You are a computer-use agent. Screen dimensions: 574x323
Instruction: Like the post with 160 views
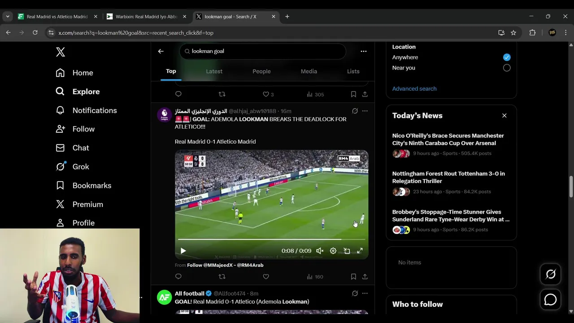pos(266,277)
